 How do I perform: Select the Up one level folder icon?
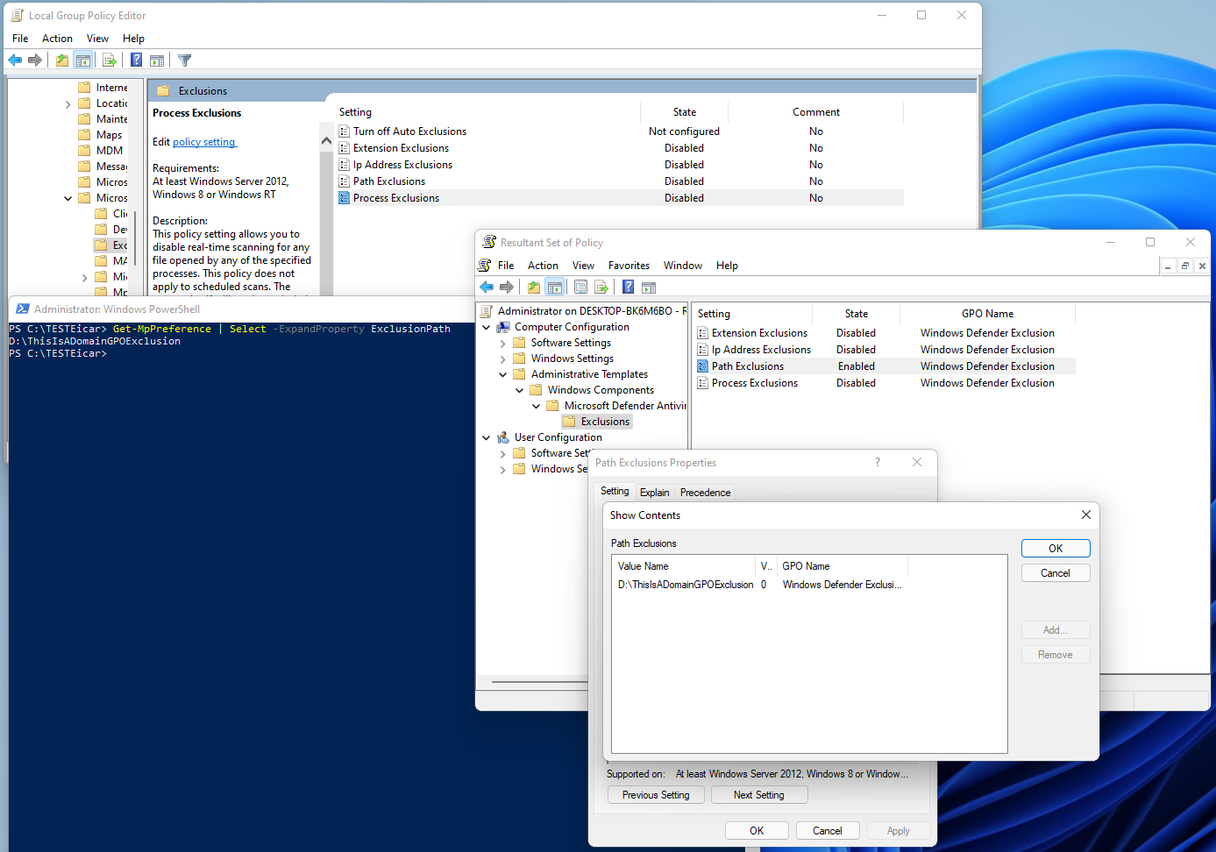pos(62,60)
